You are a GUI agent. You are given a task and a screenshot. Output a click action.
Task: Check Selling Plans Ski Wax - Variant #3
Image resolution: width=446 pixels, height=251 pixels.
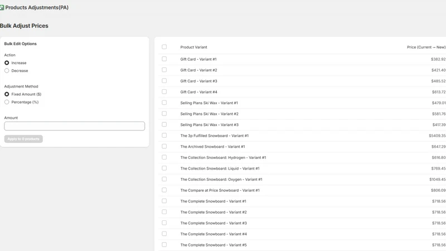pyautogui.click(x=164, y=124)
